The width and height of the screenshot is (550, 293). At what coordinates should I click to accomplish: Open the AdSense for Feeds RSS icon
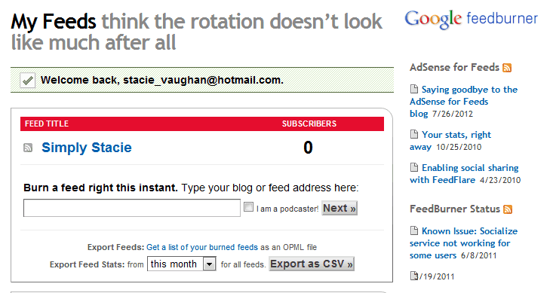pyautogui.click(x=507, y=68)
